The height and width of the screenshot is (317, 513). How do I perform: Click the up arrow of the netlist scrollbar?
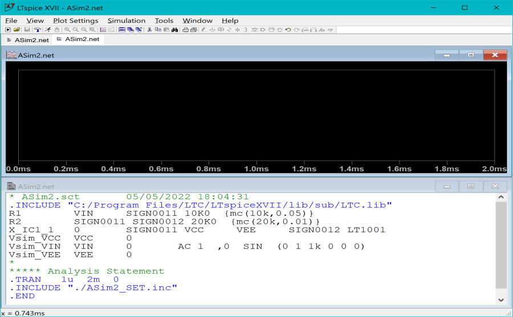coord(501,197)
